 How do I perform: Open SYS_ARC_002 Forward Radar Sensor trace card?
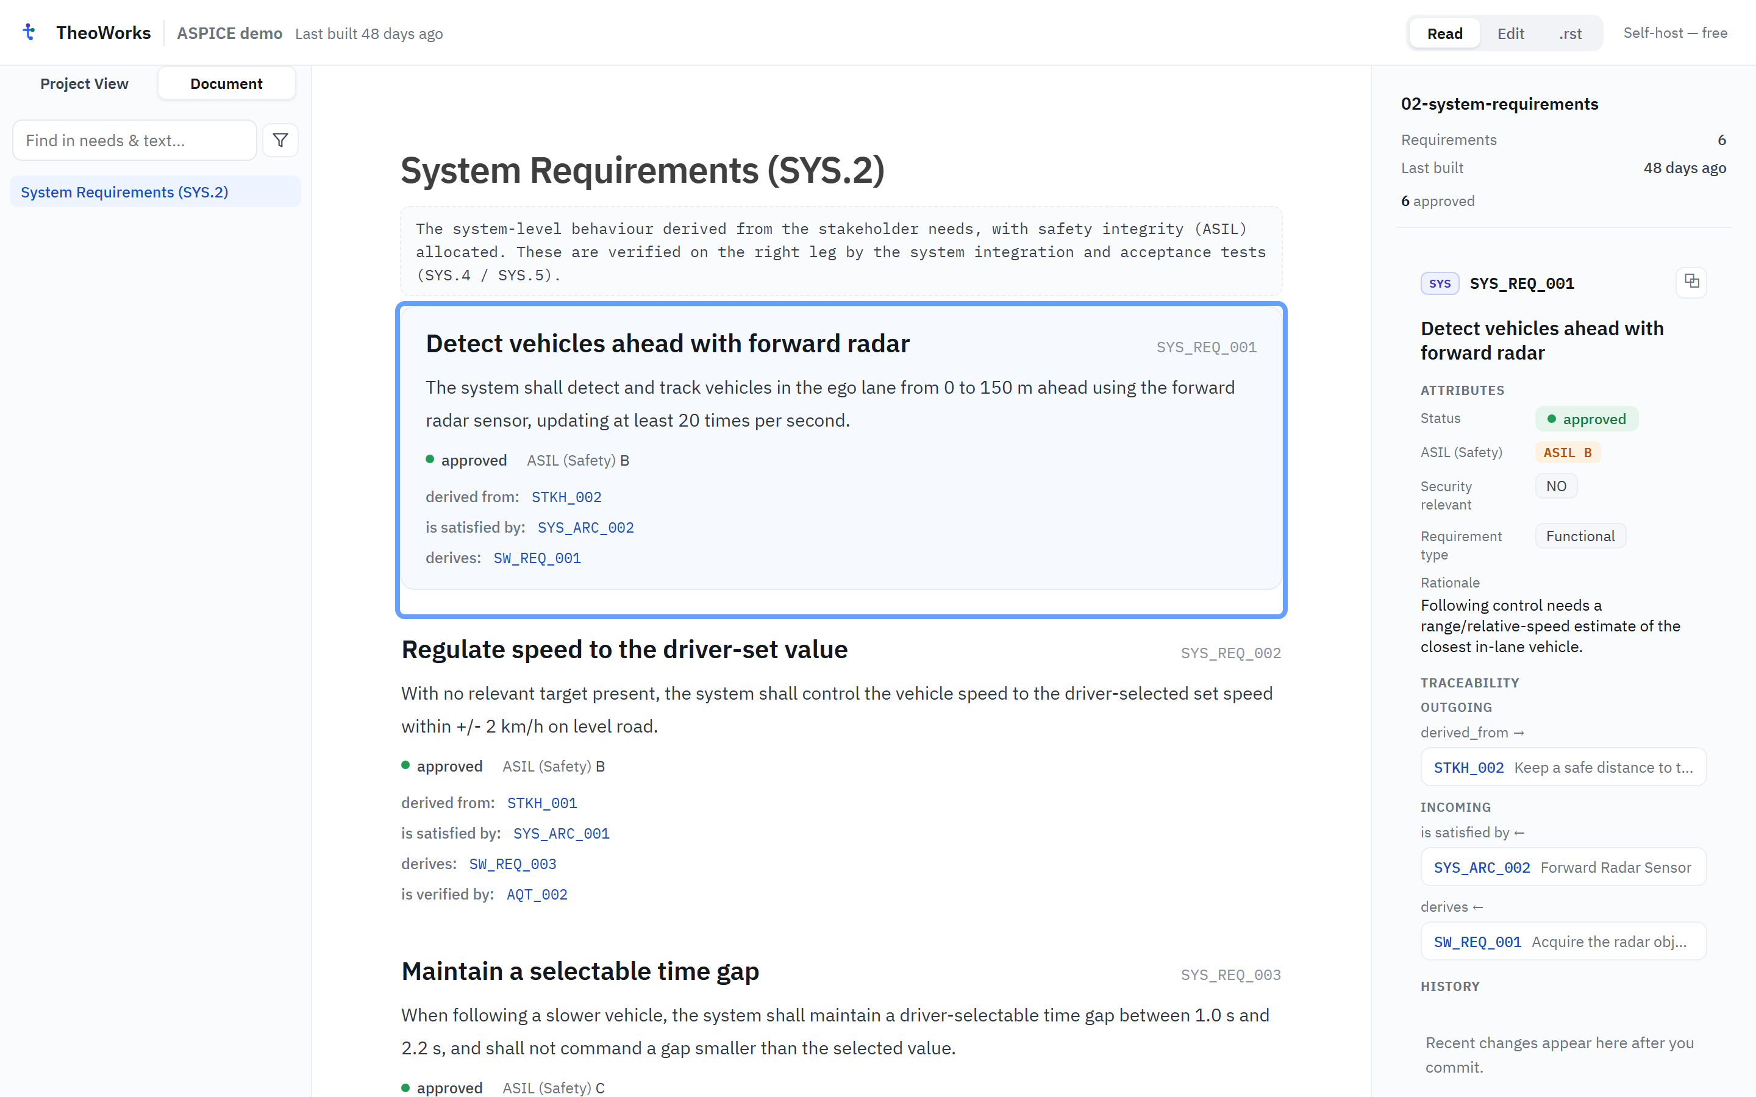click(1563, 867)
